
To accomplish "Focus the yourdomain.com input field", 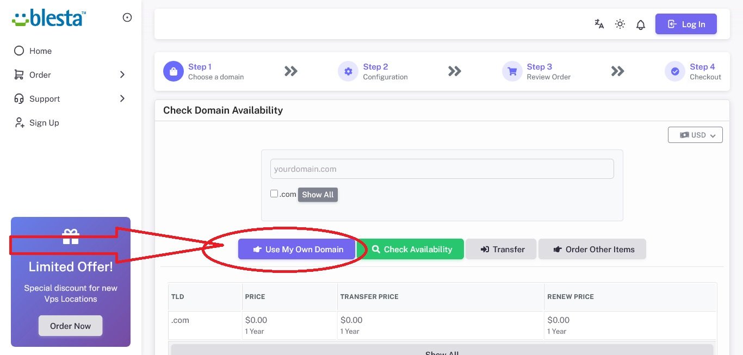I will coord(442,169).
